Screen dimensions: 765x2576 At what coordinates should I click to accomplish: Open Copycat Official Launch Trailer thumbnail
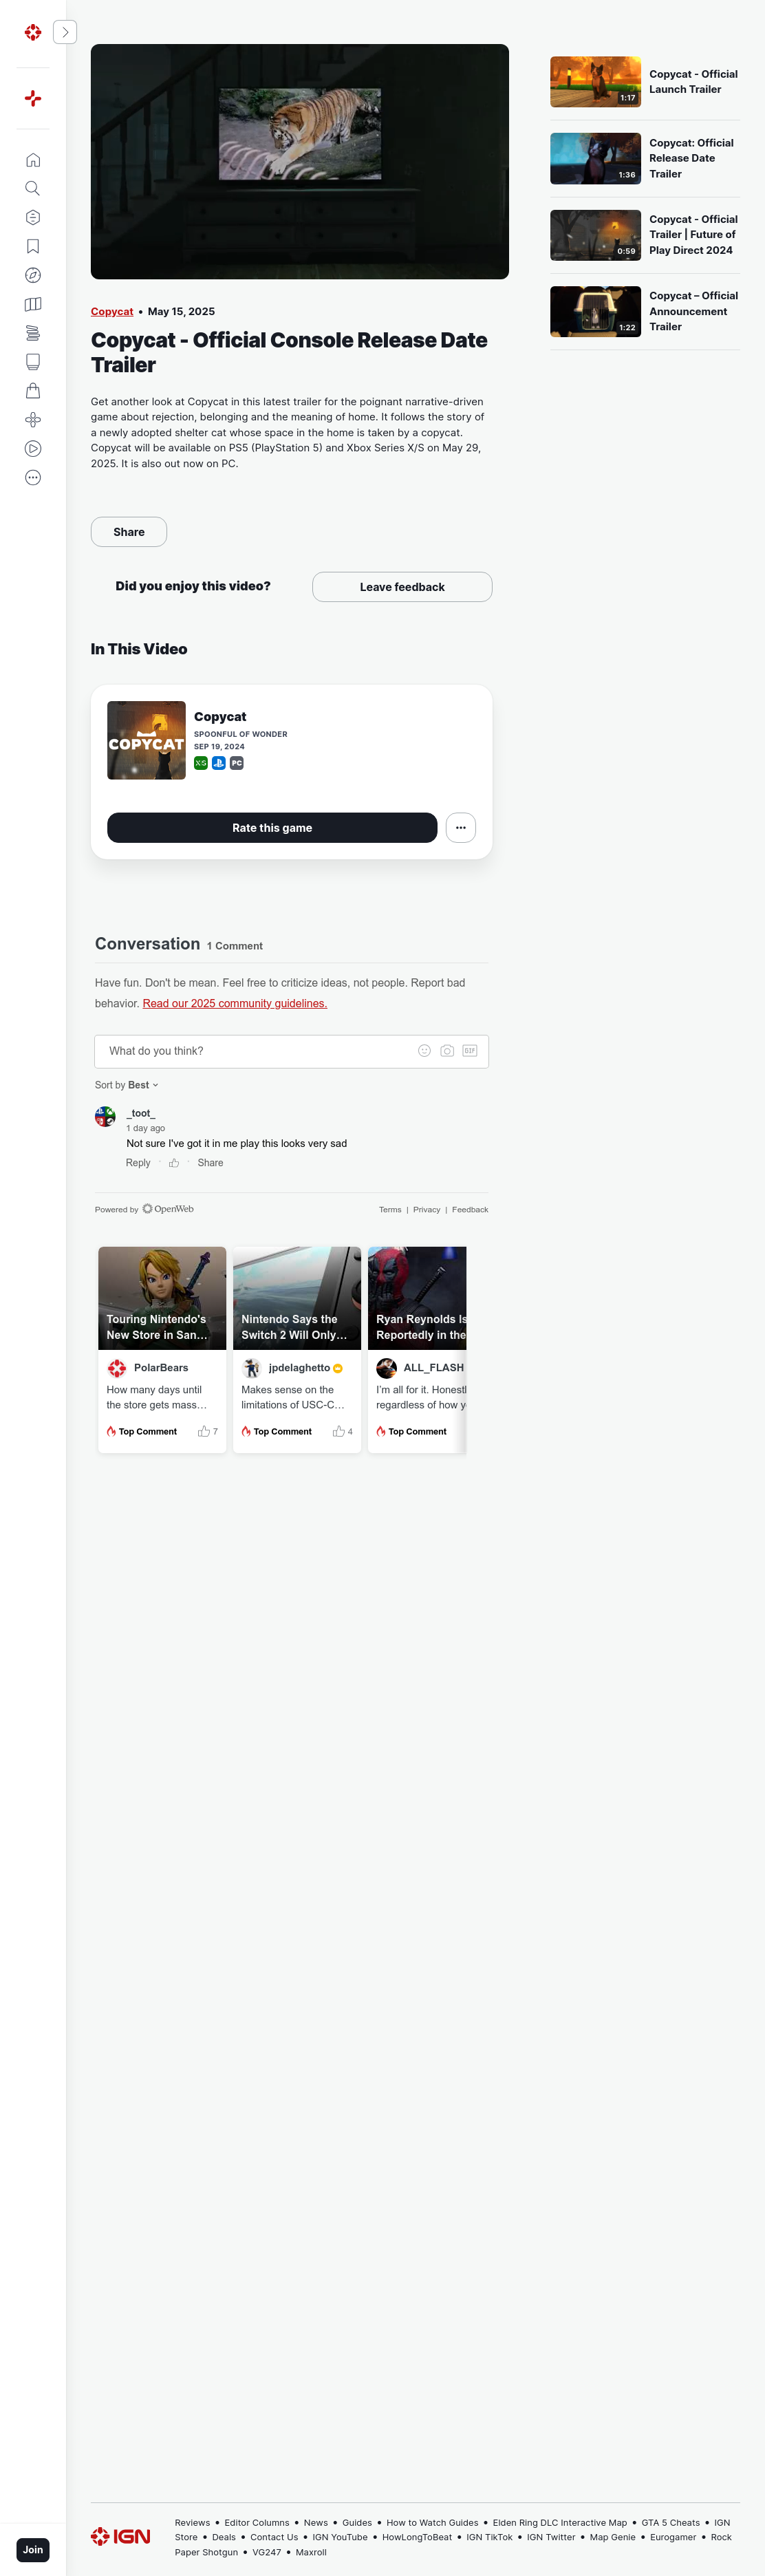[x=595, y=82]
